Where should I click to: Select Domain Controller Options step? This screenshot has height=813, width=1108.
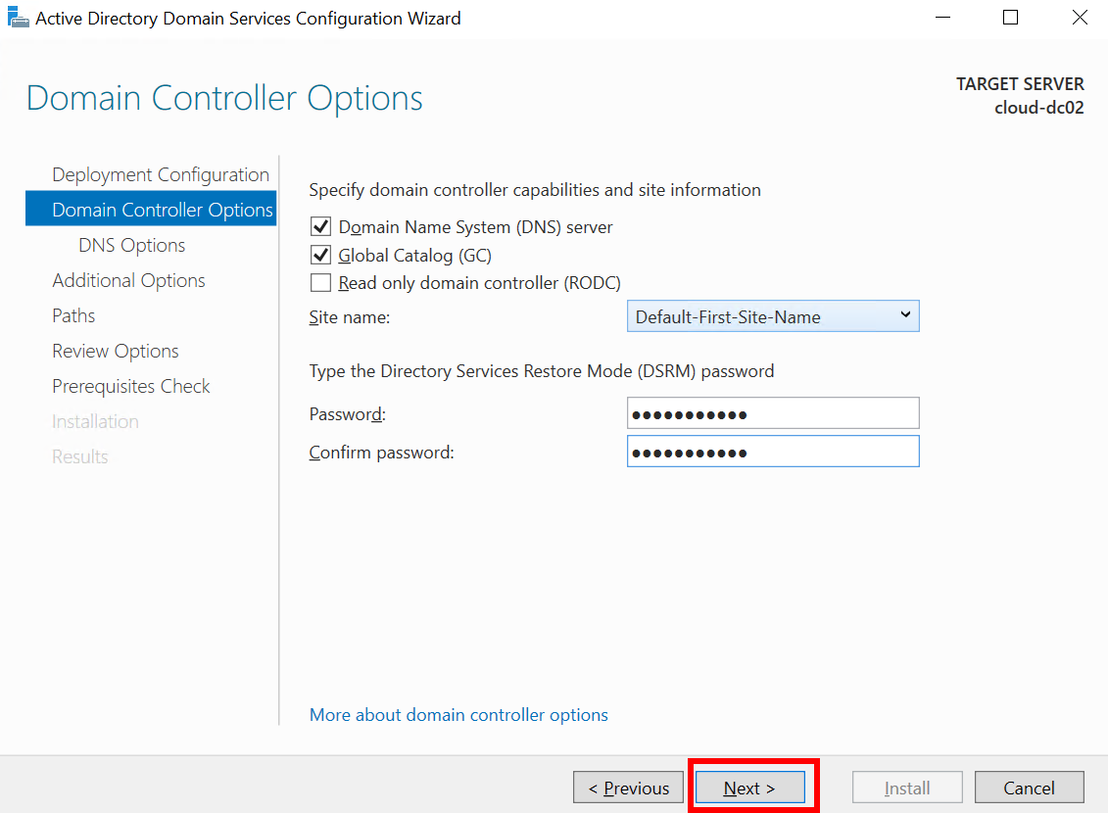pos(151,209)
